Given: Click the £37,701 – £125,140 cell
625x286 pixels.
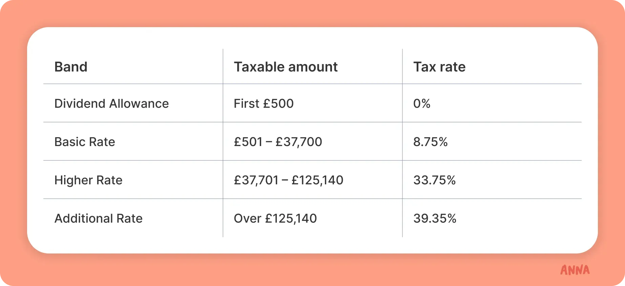Looking at the screenshot, I should pos(289,180).
